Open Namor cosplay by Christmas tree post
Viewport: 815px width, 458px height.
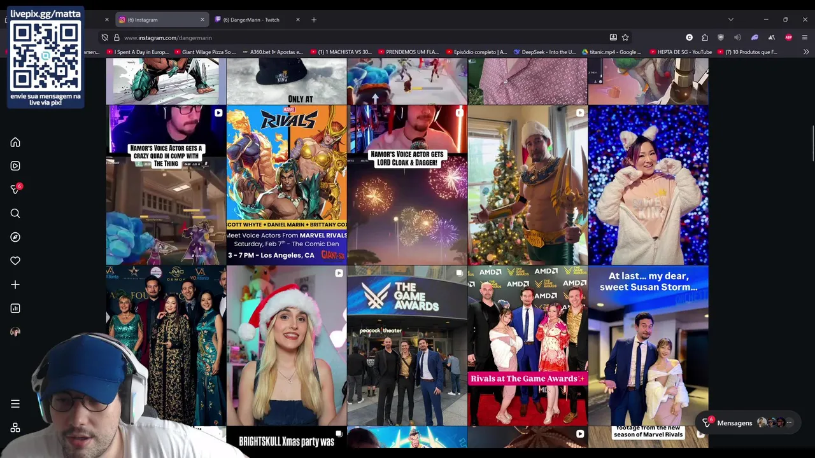[528, 185]
